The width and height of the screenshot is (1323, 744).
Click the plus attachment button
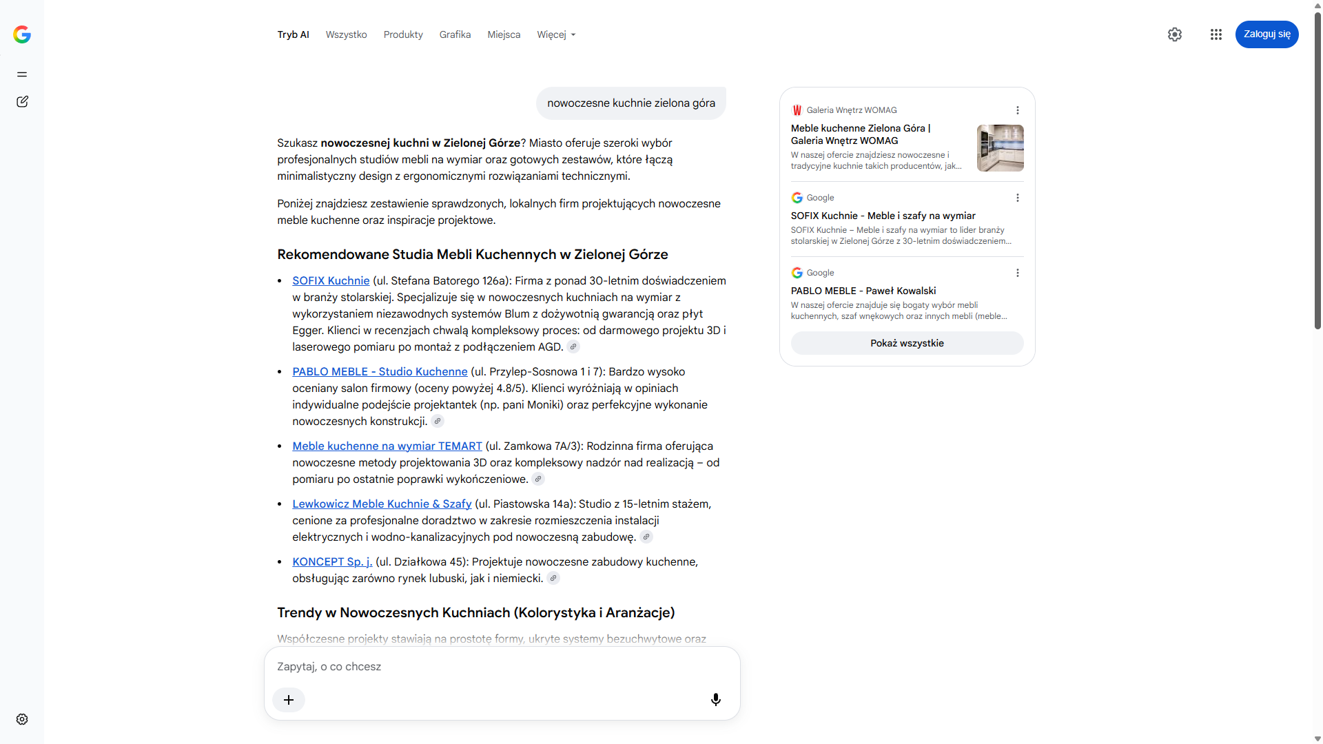pos(289,700)
